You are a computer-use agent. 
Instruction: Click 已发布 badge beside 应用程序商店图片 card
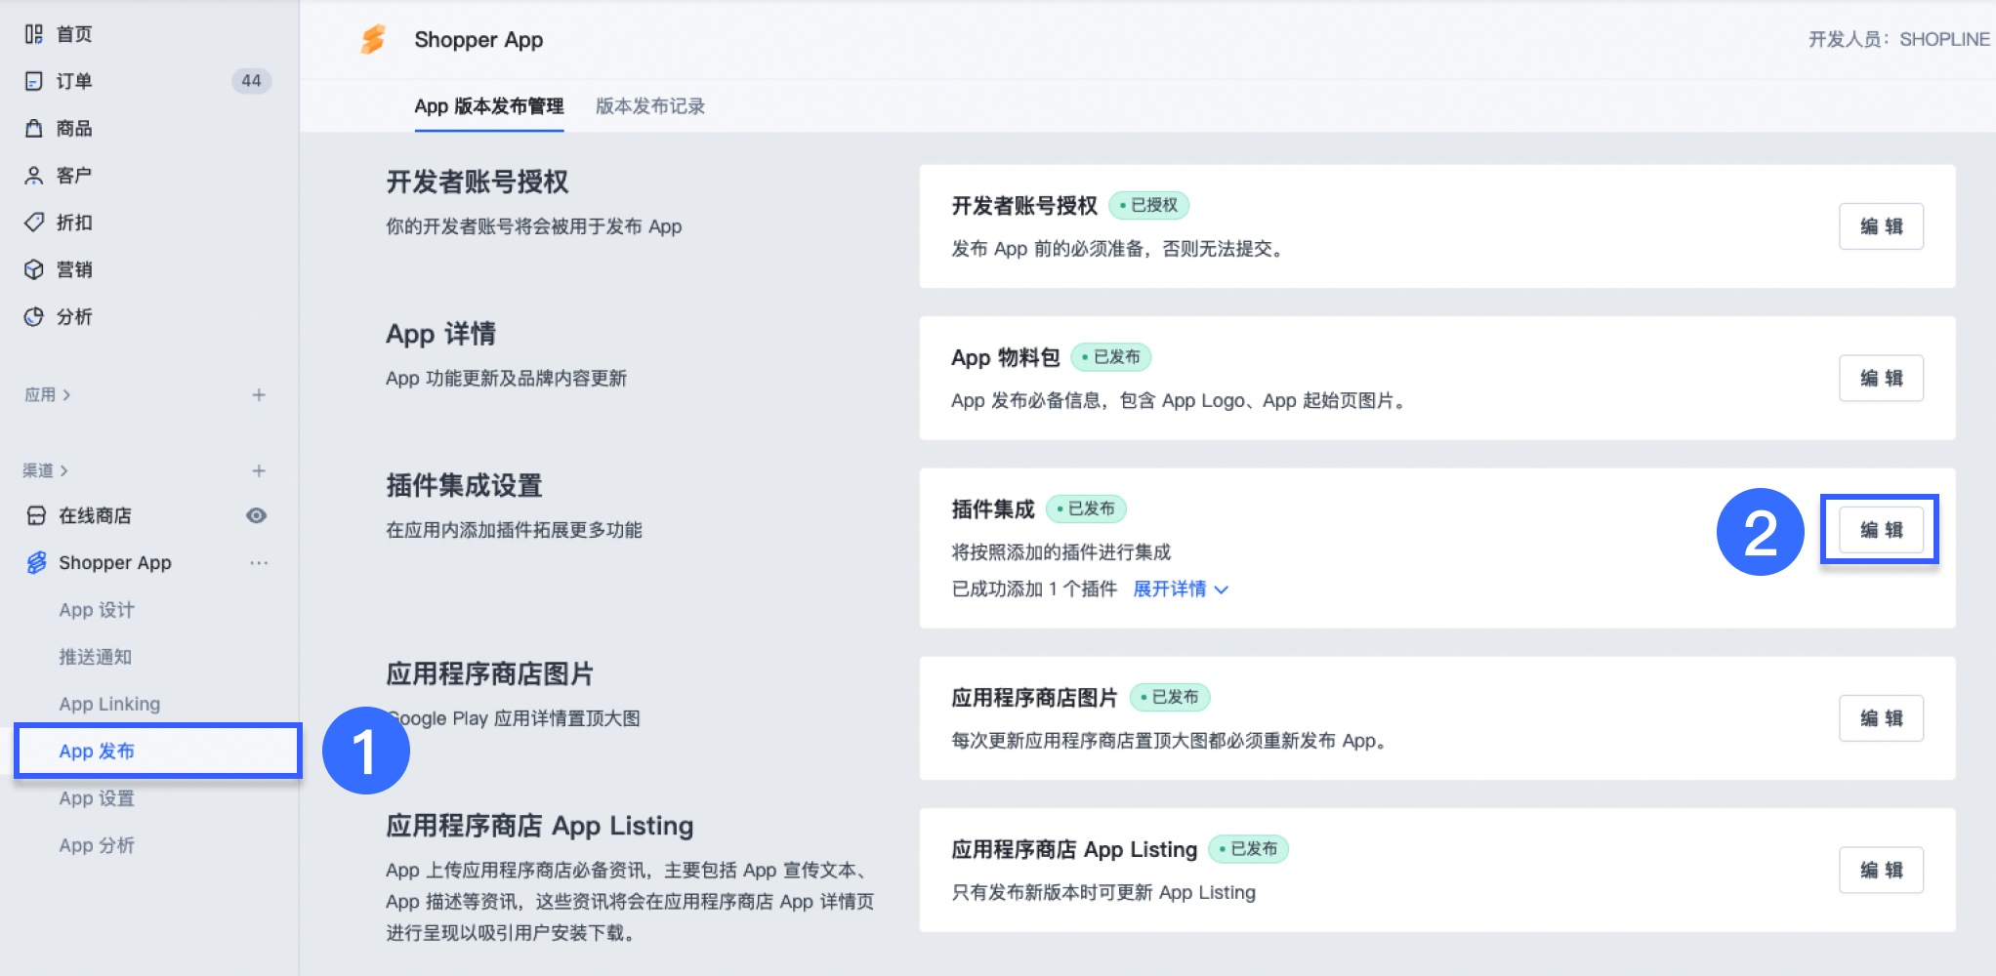point(1170,697)
